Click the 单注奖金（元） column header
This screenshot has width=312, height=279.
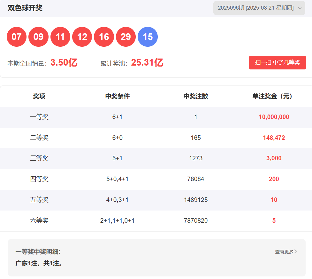[x=274, y=96]
